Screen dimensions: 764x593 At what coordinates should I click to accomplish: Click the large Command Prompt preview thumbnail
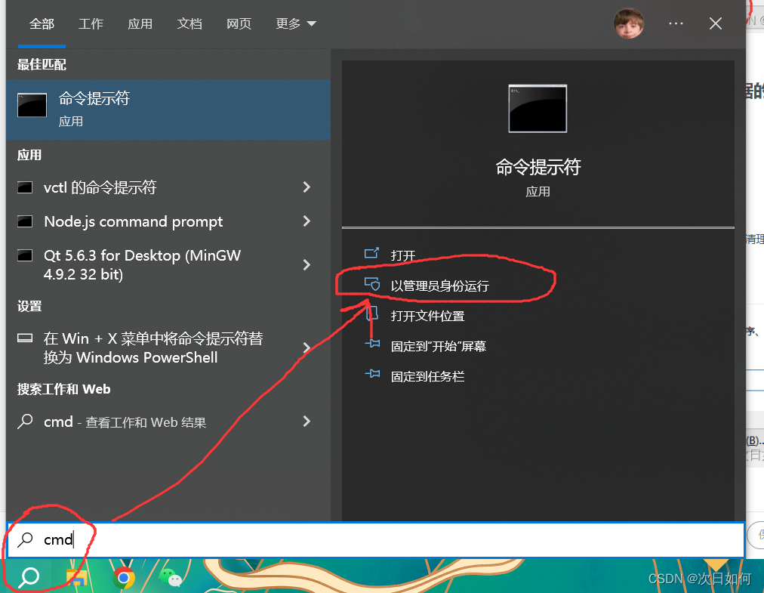pyautogui.click(x=537, y=109)
